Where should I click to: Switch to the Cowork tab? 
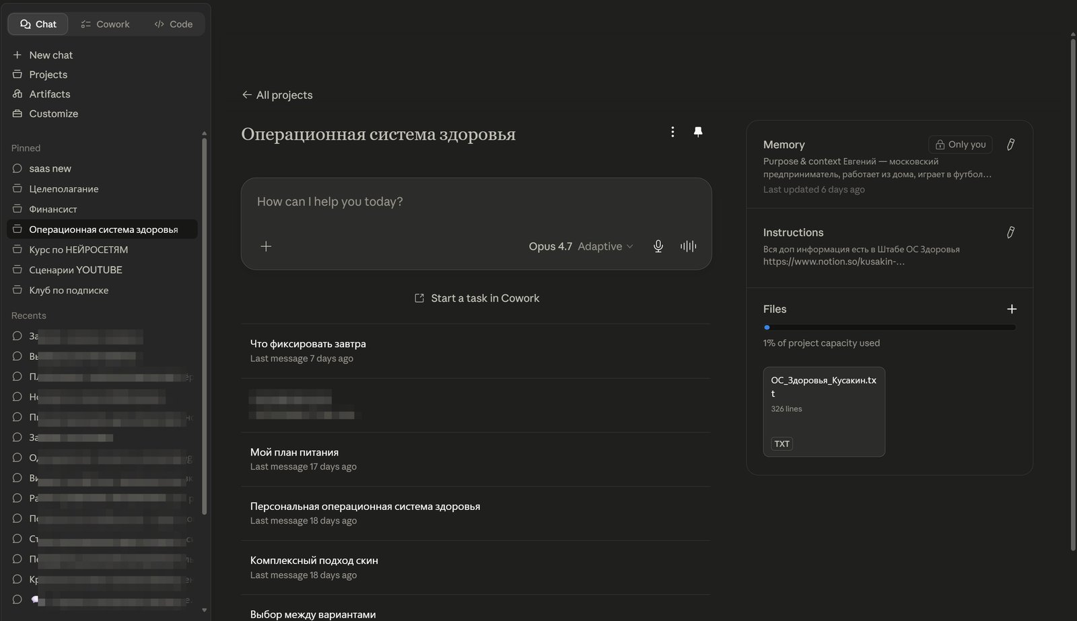tap(105, 24)
